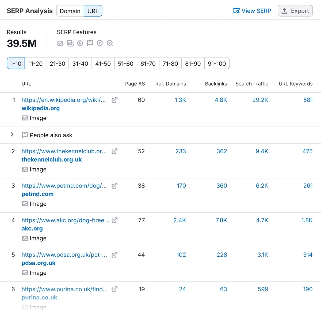Click Image icon under akc.org
The height and width of the screenshot is (312, 321).
tap(25, 238)
